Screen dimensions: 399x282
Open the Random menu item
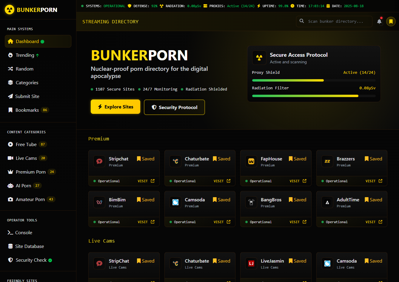pos(38,69)
